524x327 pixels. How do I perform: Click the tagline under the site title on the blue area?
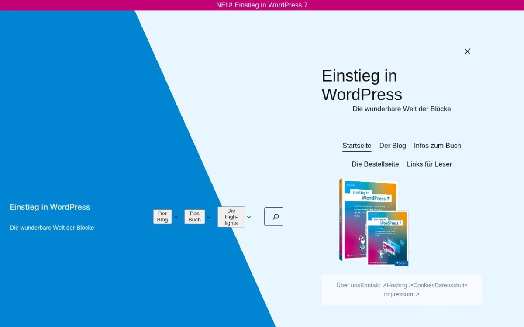pyautogui.click(x=52, y=228)
